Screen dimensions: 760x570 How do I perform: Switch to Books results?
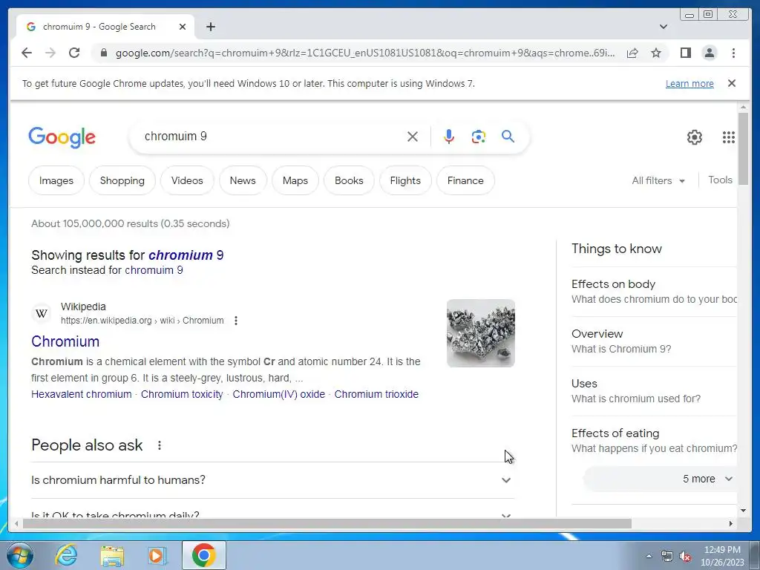[349, 180]
